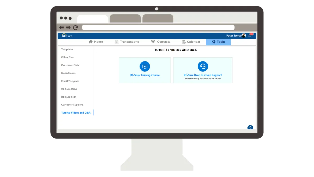
Task: Click the browser forward arrow
Action: coord(68,28)
